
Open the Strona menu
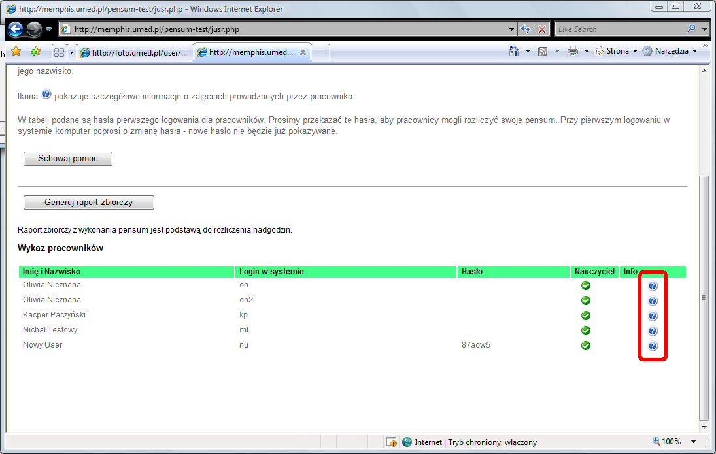coord(615,51)
